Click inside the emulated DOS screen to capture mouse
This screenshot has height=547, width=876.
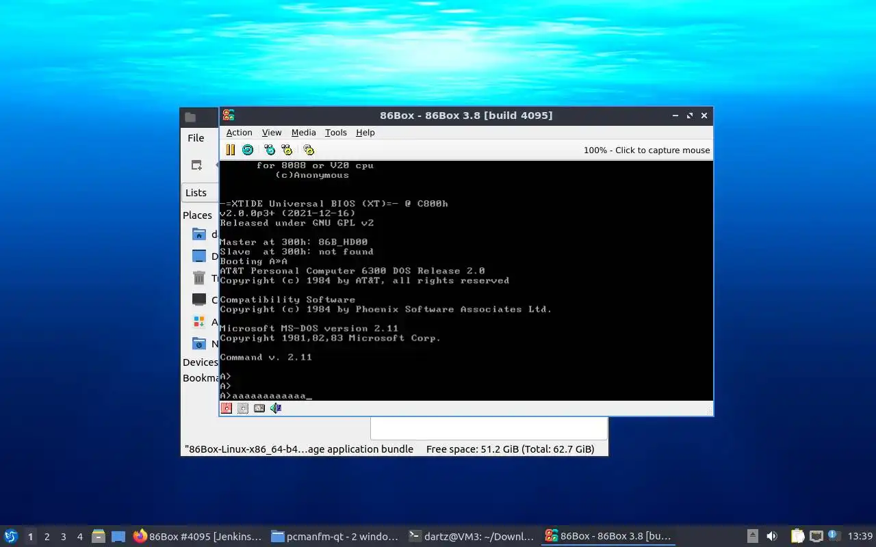point(466,280)
